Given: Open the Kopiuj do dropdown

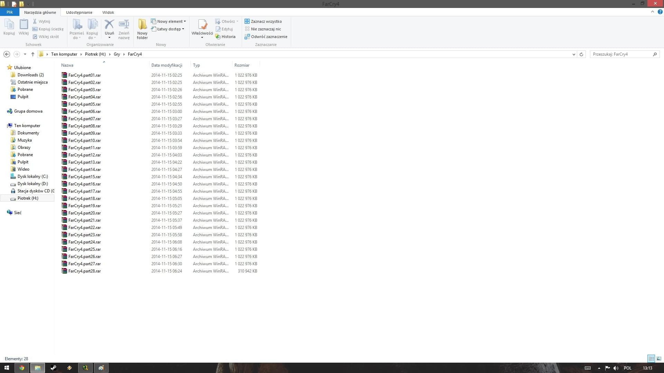Looking at the screenshot, I should pos(92,36).
